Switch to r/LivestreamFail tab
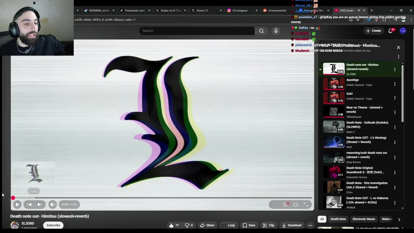Image resolution: width=414 pixels, height=233 pixels. coord(277,10)
